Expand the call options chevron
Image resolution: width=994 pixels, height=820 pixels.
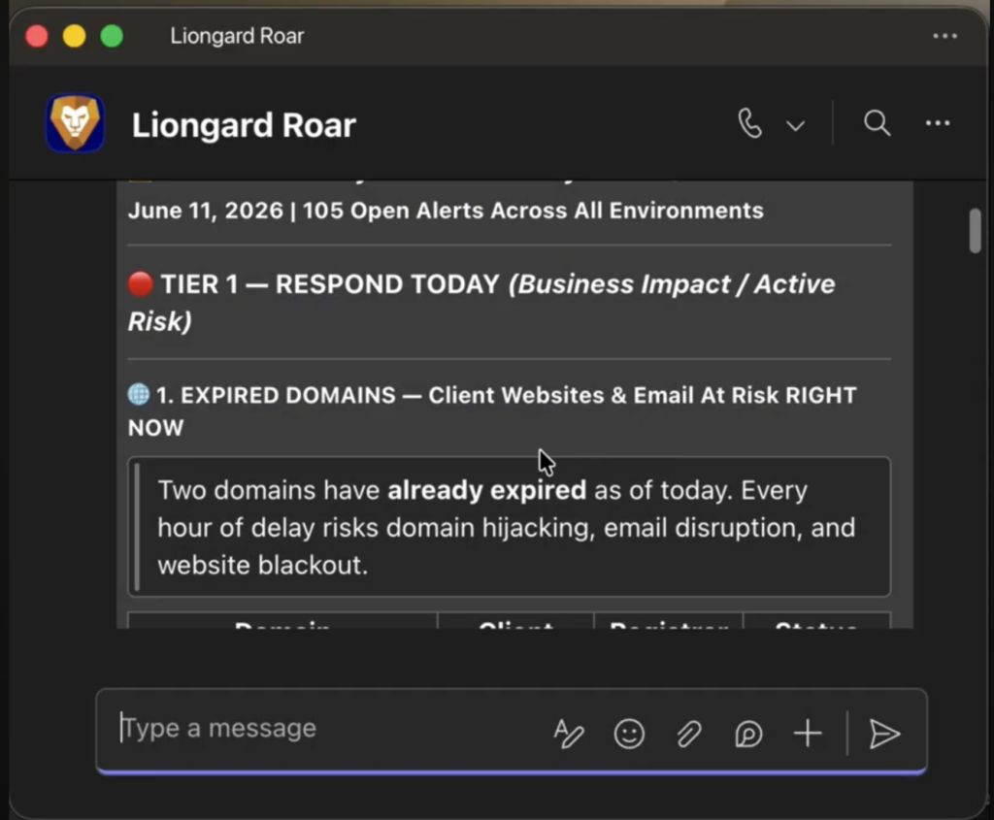796,125
